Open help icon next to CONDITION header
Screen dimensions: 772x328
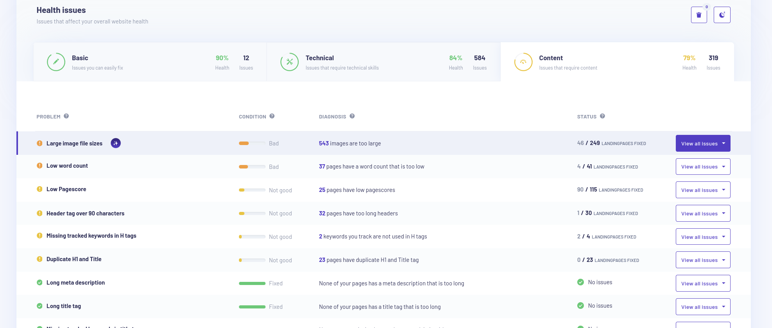tap(272, 116)
